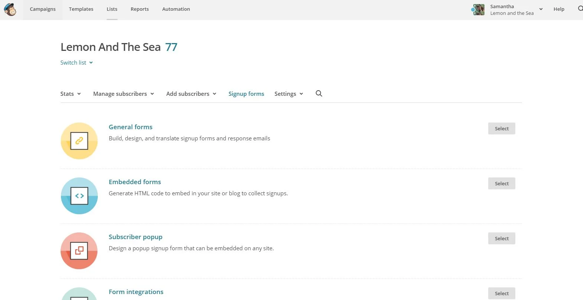The width and height of the screenshot is (583, 300).
Task: Expand the Switch list dropdown
Action: (x=77, y=62)
